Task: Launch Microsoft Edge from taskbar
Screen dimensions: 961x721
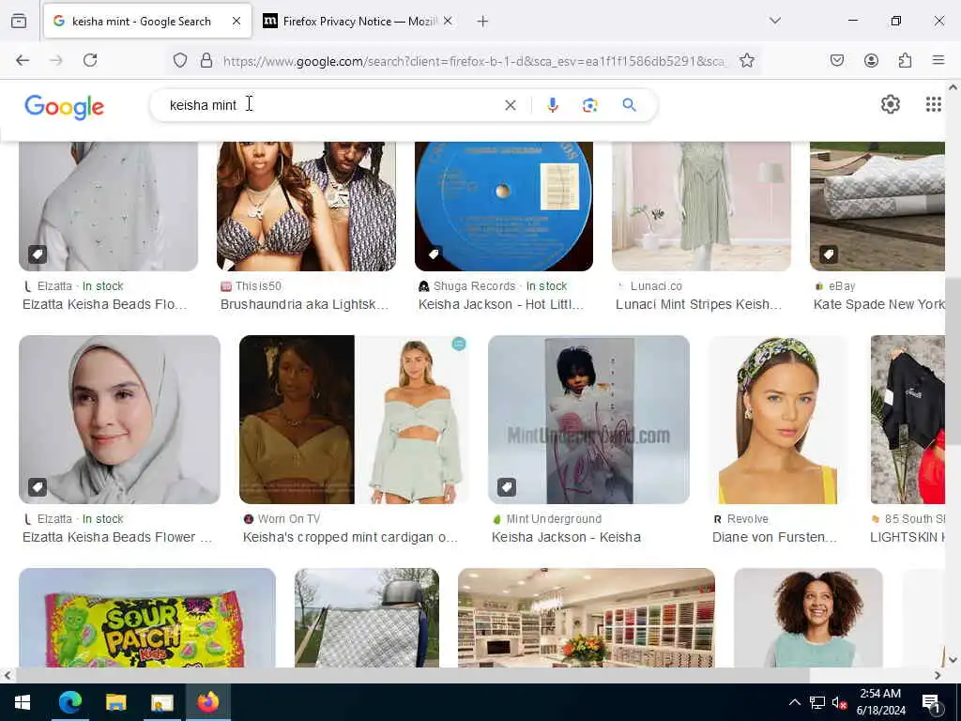Action: click(69, 702)
